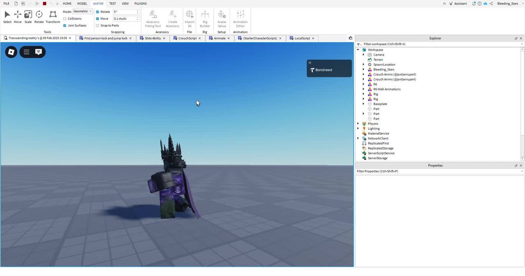Click the share icon
525x276 pixels.
[491, 4]
